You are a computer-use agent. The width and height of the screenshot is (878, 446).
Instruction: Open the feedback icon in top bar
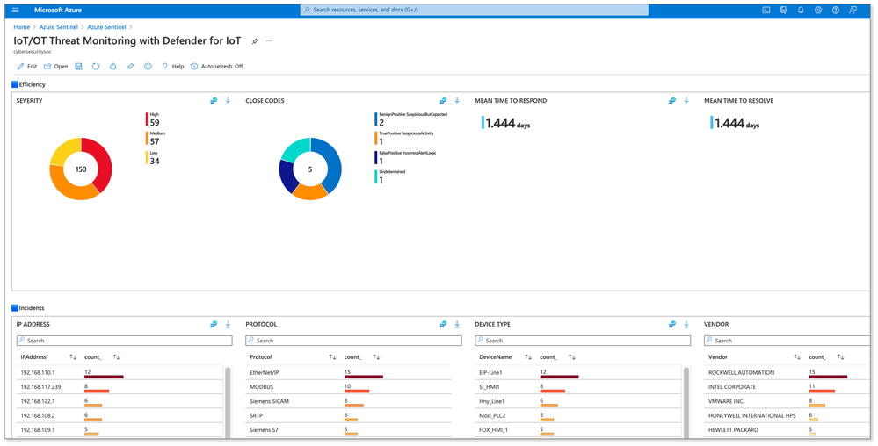click(x=853, y=10)
